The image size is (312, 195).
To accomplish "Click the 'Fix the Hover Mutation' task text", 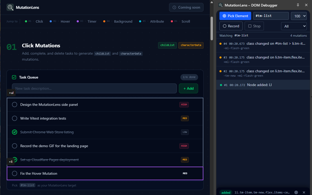I will [x=39, y=174].
